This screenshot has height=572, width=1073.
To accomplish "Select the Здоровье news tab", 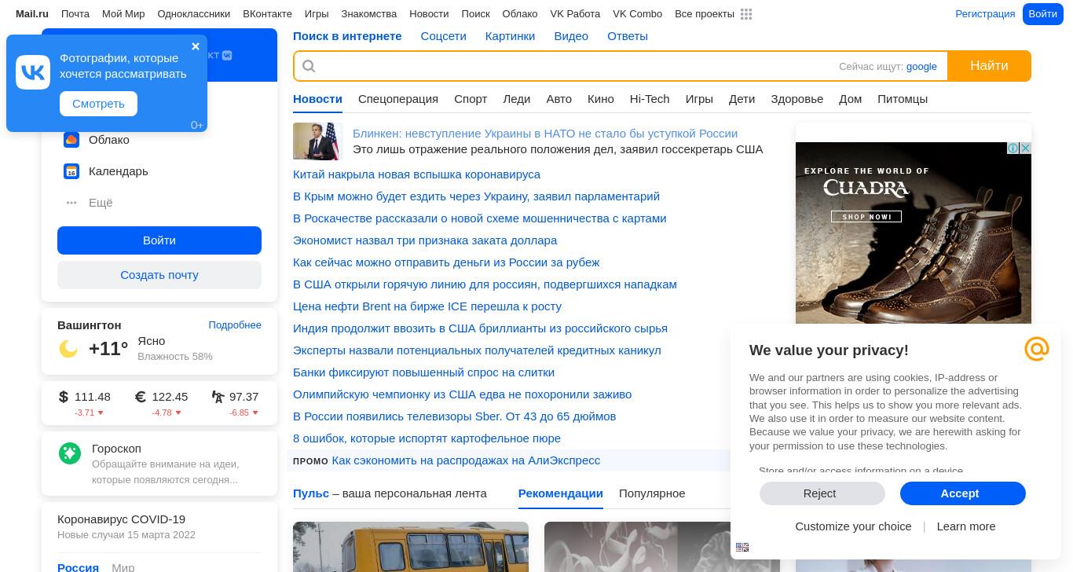I will (x=797, y=99).
